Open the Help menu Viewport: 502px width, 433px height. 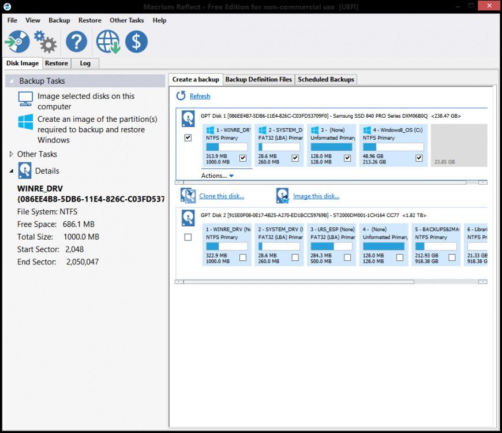coord(159,20)
